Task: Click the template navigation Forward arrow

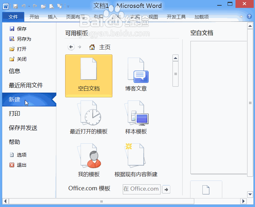Action: pyautogui.click(x=80, y=47)
